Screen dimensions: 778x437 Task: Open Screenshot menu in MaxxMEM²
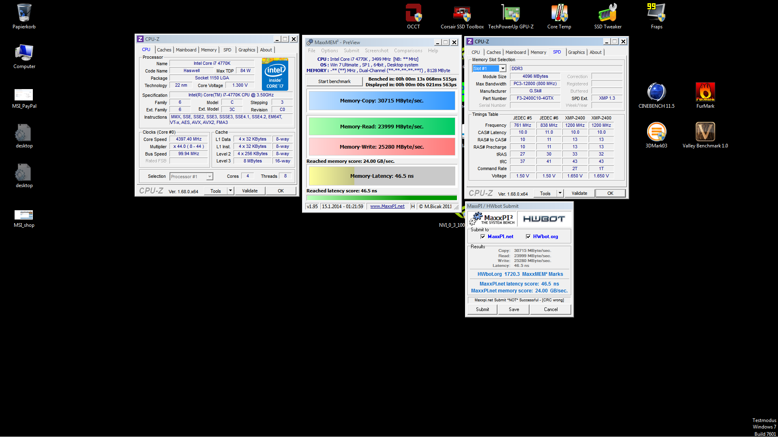tap(377, 51)
